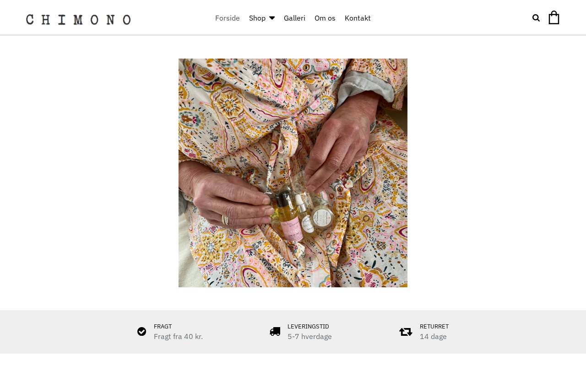Click the Fragt checkmark circle icon
The height and width of the screenshot is (366, 586).
[142, 332]
